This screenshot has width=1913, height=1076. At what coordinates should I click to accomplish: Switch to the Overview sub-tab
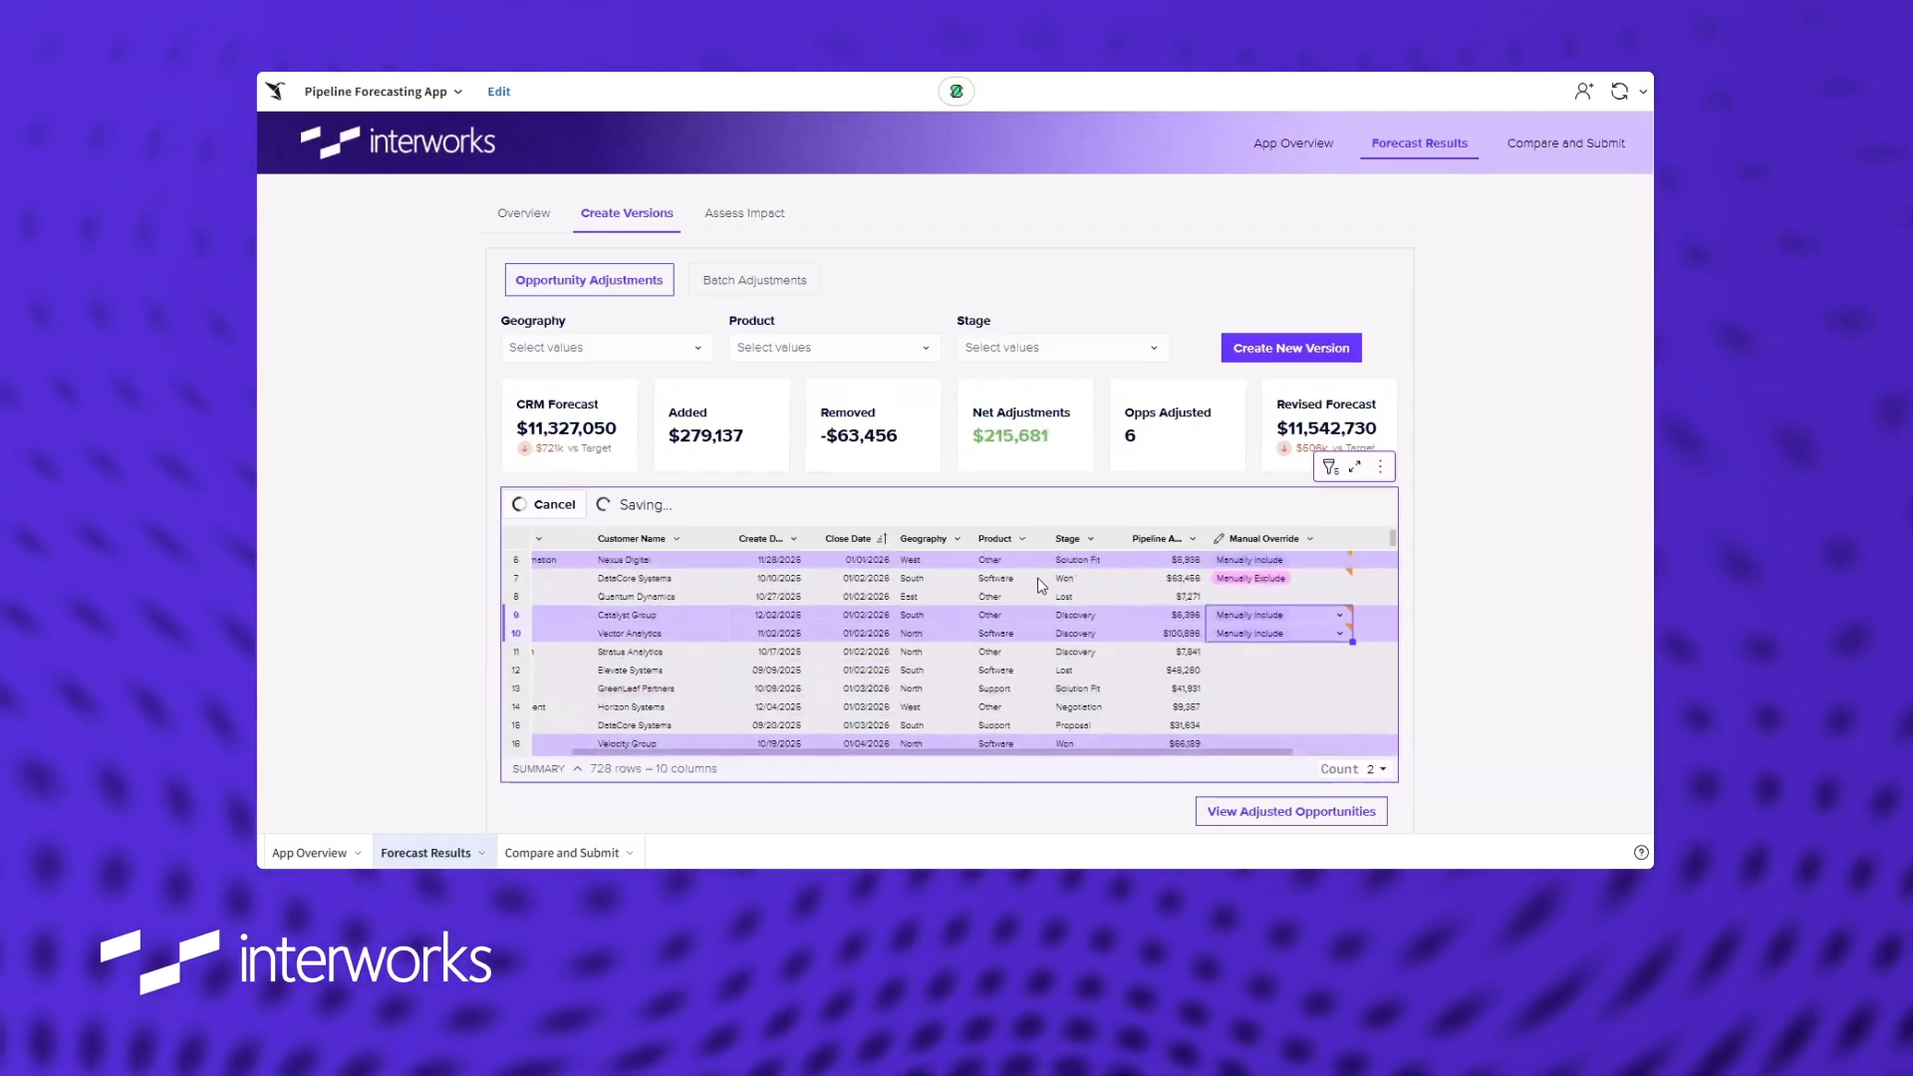pyautogui.click(x=523, y=213)
